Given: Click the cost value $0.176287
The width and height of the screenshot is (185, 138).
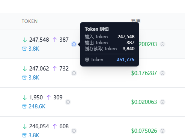Looking at the screenshot, I should [144, 73].
